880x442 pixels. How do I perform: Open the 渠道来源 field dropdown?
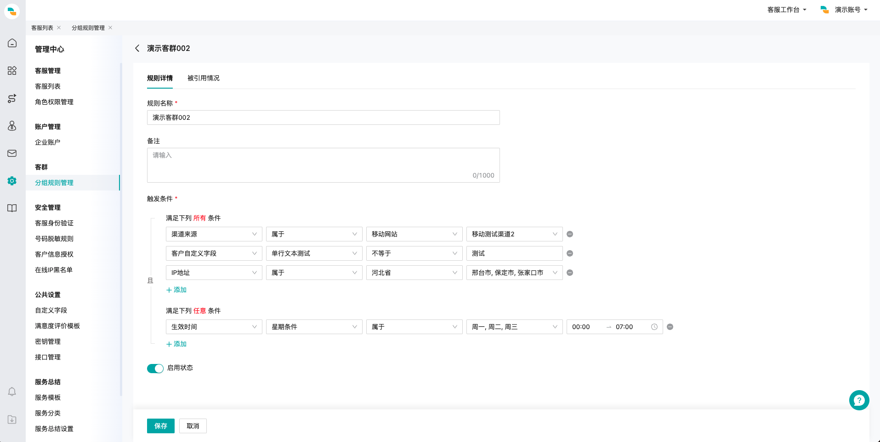pos(214,234)
